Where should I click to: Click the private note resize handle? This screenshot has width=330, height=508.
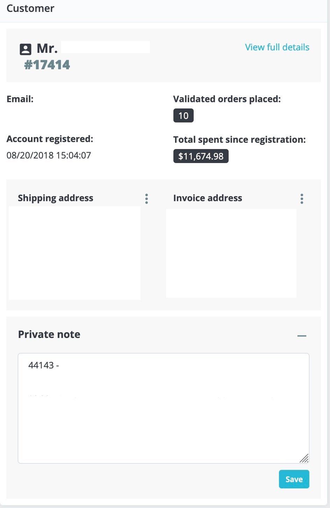[304, 458]
